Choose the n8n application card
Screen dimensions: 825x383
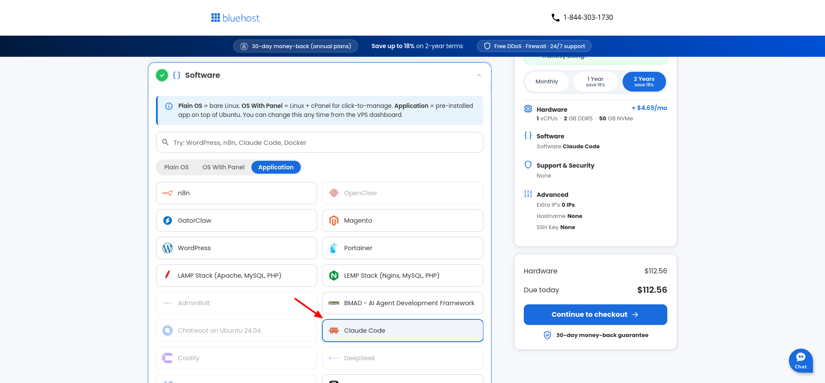tap(236, 193)
